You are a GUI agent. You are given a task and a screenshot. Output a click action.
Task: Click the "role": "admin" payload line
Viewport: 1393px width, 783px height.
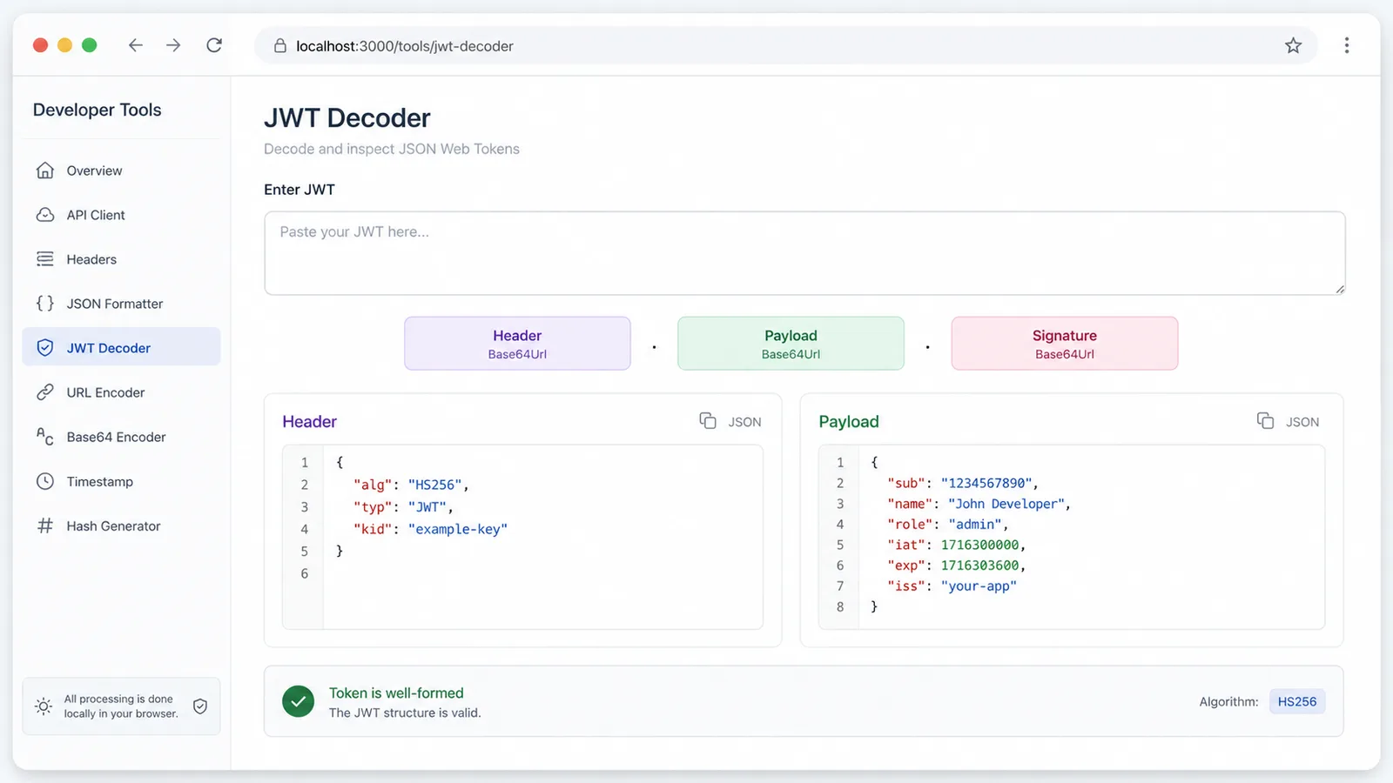click(947, 525)
